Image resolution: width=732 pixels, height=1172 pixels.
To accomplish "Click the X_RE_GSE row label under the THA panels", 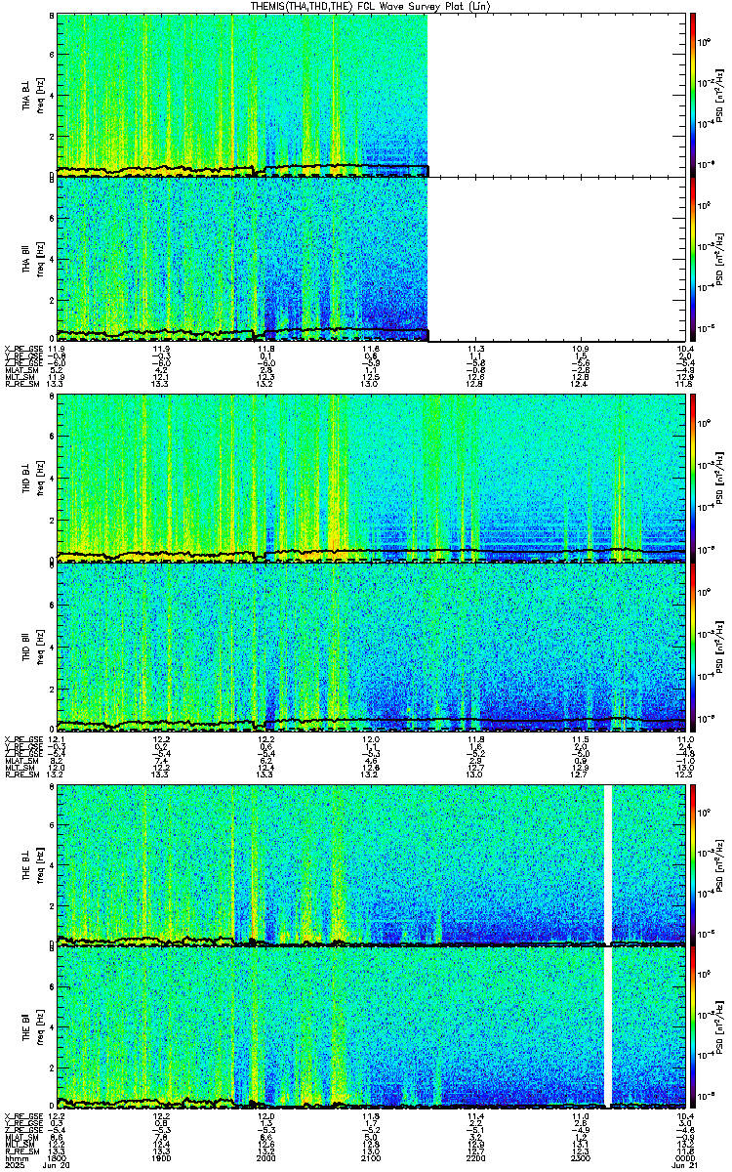I will (x=23, y=349).
